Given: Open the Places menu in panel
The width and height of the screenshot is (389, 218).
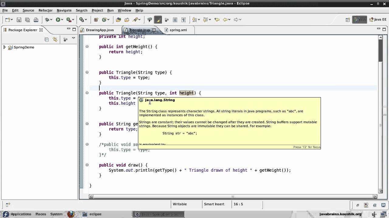Looking at the screenshot, I should tap(41, 214).
